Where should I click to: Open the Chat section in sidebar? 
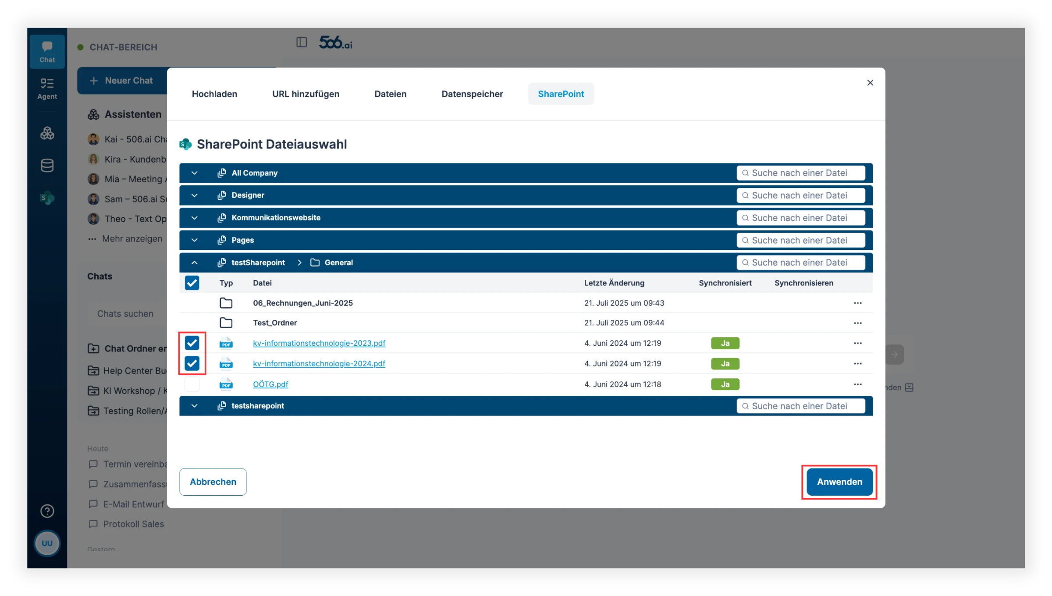[47, 52]
